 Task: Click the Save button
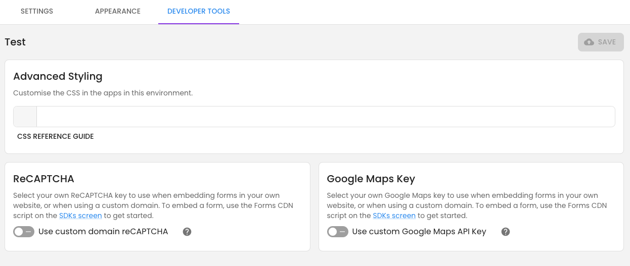coord(601,42)
